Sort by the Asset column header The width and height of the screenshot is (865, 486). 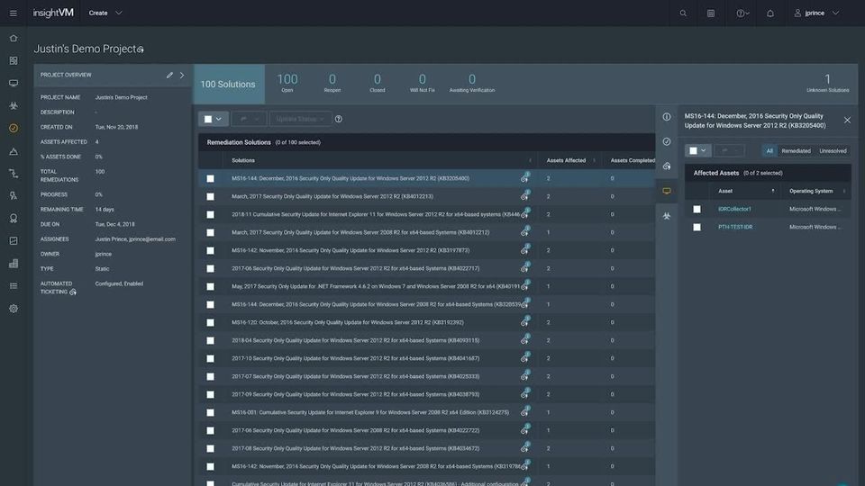tap(724, 191)
